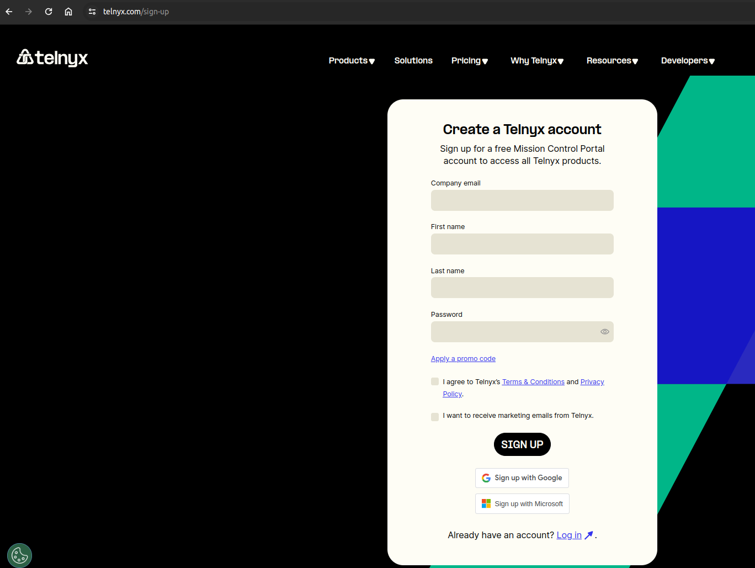Show password with the eye icon
Viewport: 755px width, 568px height.
(x=605, y=332)
